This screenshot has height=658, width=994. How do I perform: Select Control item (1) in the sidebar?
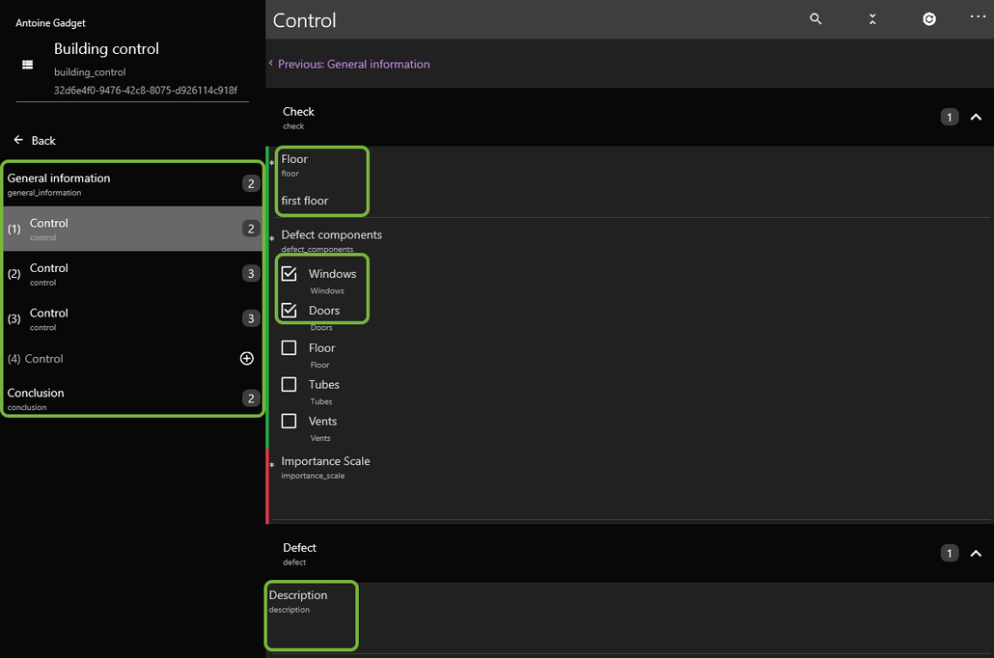pos(133,229)
